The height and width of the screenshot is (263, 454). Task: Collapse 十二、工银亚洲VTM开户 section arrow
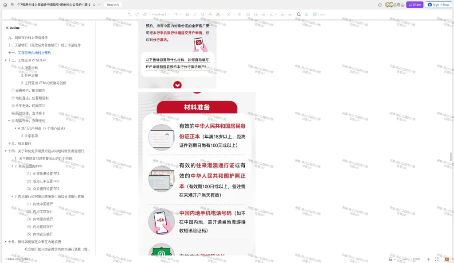(5, 60)
